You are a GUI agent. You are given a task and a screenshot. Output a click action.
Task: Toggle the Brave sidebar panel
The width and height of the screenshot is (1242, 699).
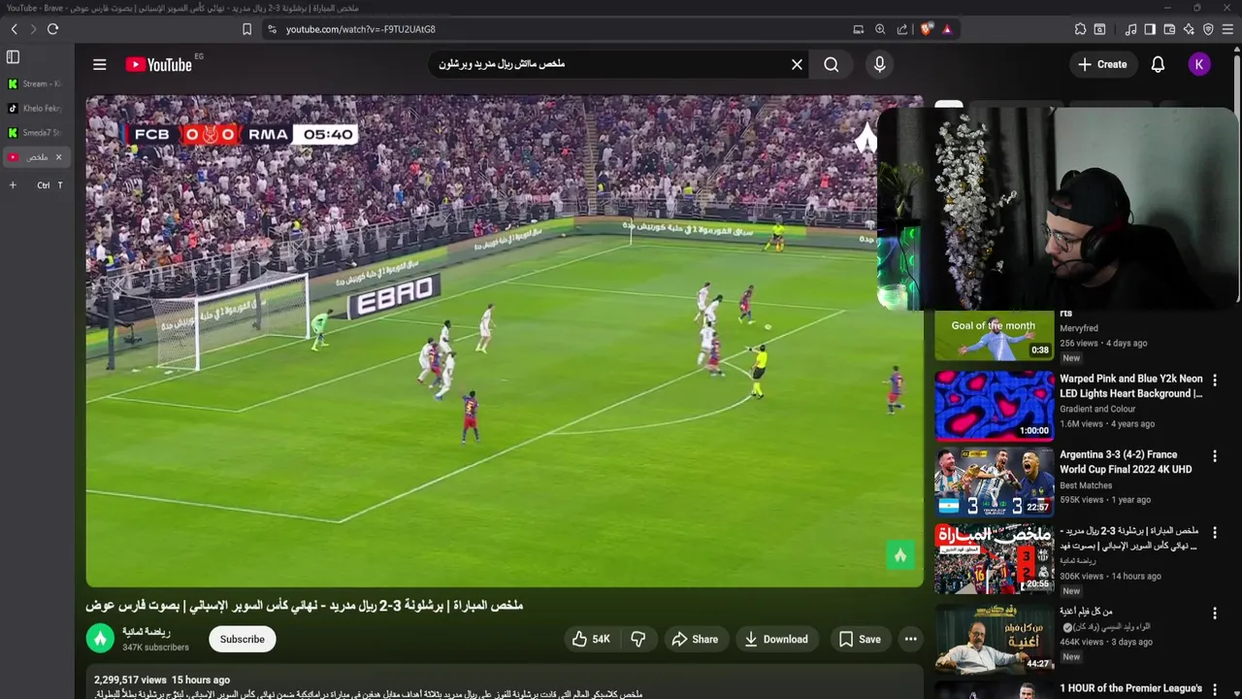1150,29
